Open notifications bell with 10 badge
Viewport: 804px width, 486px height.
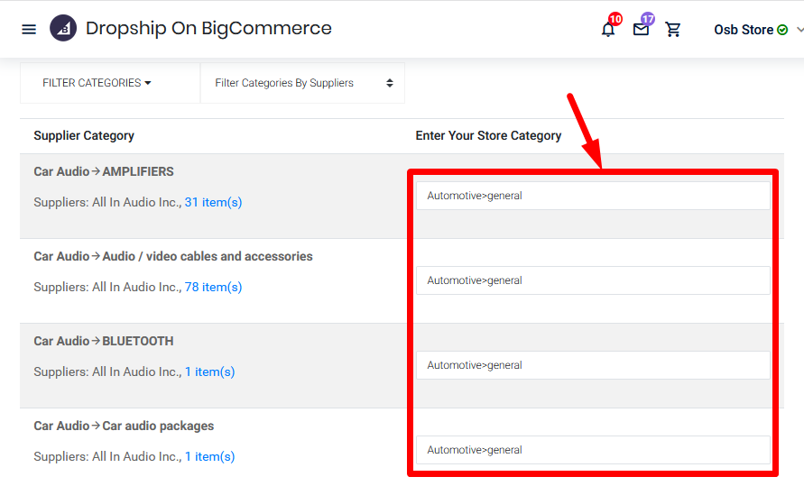[x=609, y=29]
